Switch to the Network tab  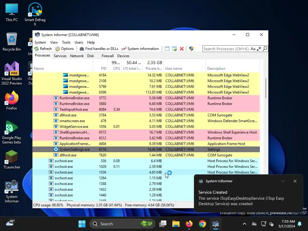click(x=77, y=56)
